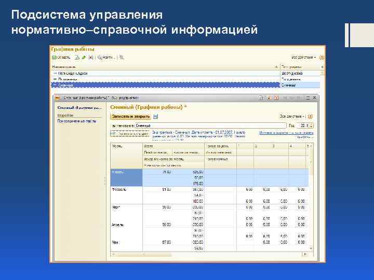Click the diskette save icon beside Записать и закрыть
374x280 pixels.
[x=155, y=117]
